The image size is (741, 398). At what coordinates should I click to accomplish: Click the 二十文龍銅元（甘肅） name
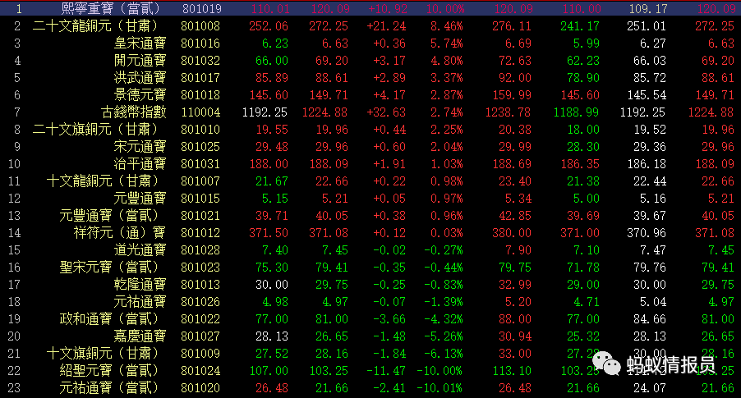click(96, 26)
